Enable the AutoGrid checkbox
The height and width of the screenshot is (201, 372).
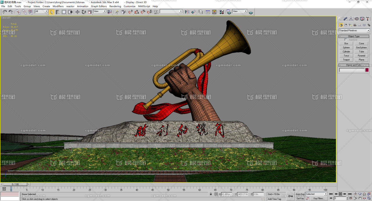click(x=346, y=40)
